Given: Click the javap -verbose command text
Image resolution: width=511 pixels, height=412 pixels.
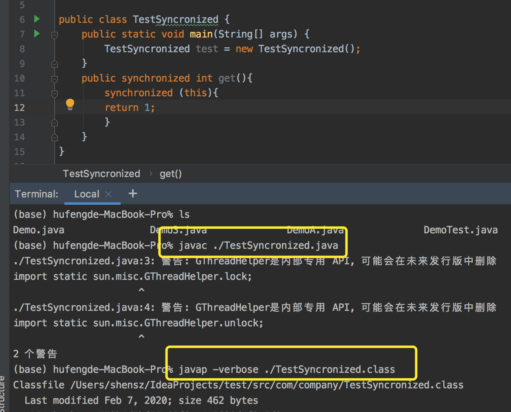Looking at the screenshot, I should (287, 370).
